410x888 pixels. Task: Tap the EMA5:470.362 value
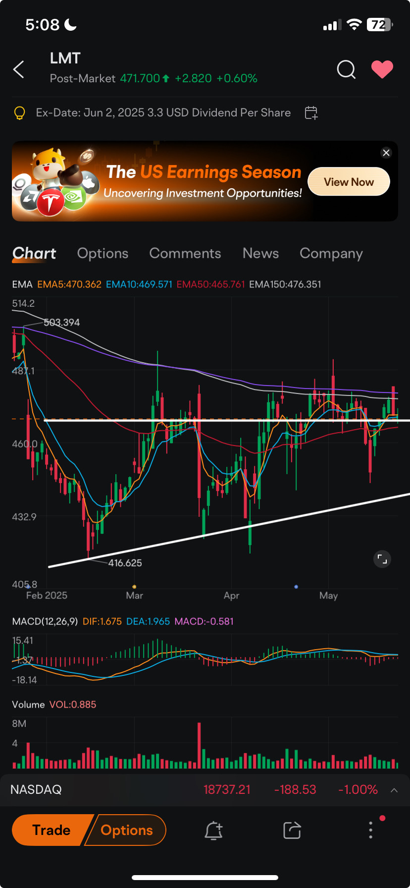[69, 284]
